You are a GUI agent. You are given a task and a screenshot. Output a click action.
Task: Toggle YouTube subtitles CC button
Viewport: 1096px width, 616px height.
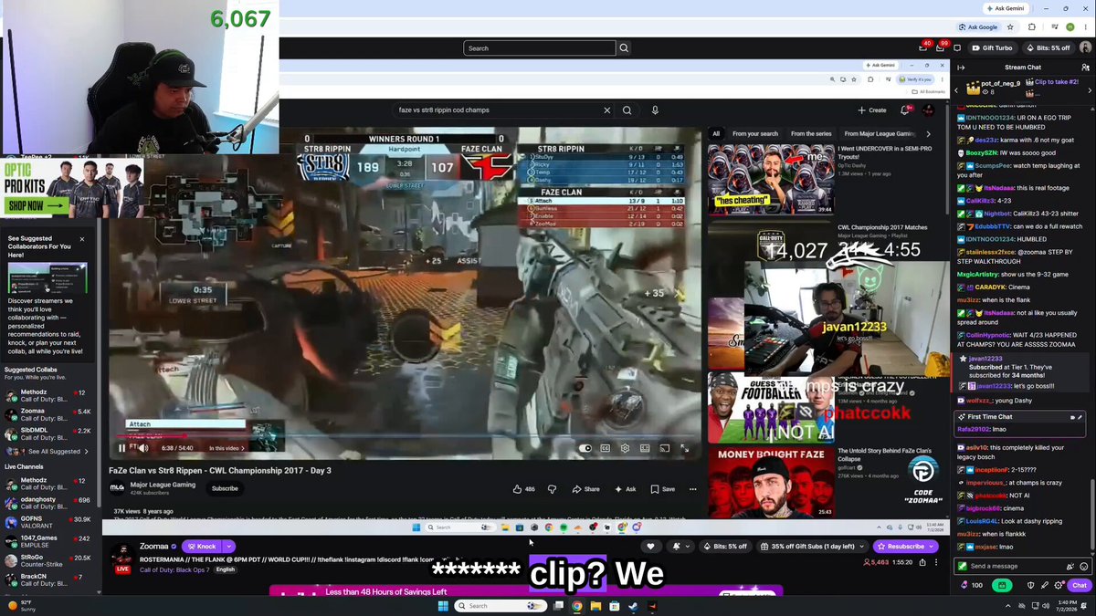[x=605, y=448]
